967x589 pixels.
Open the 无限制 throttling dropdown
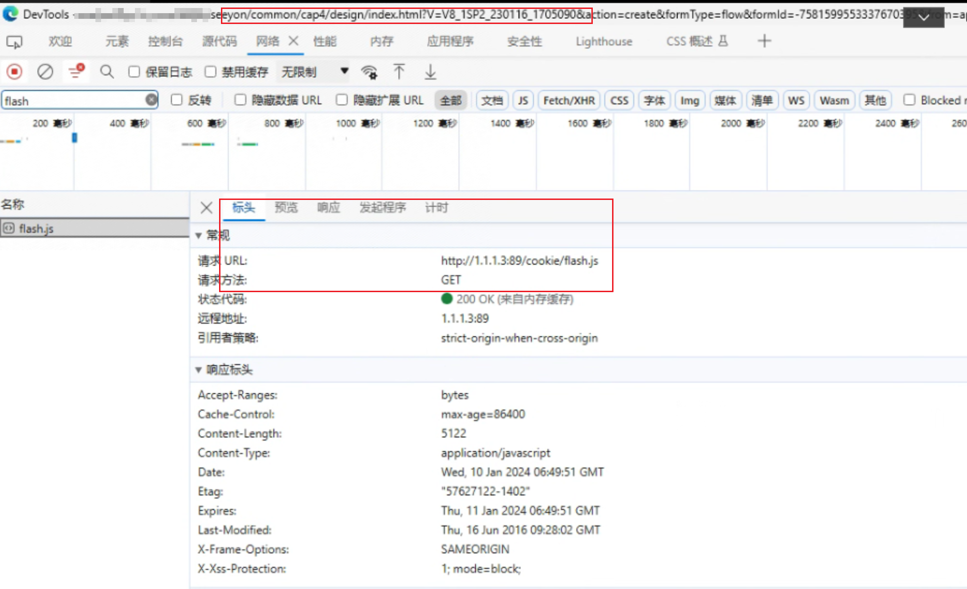314,72
